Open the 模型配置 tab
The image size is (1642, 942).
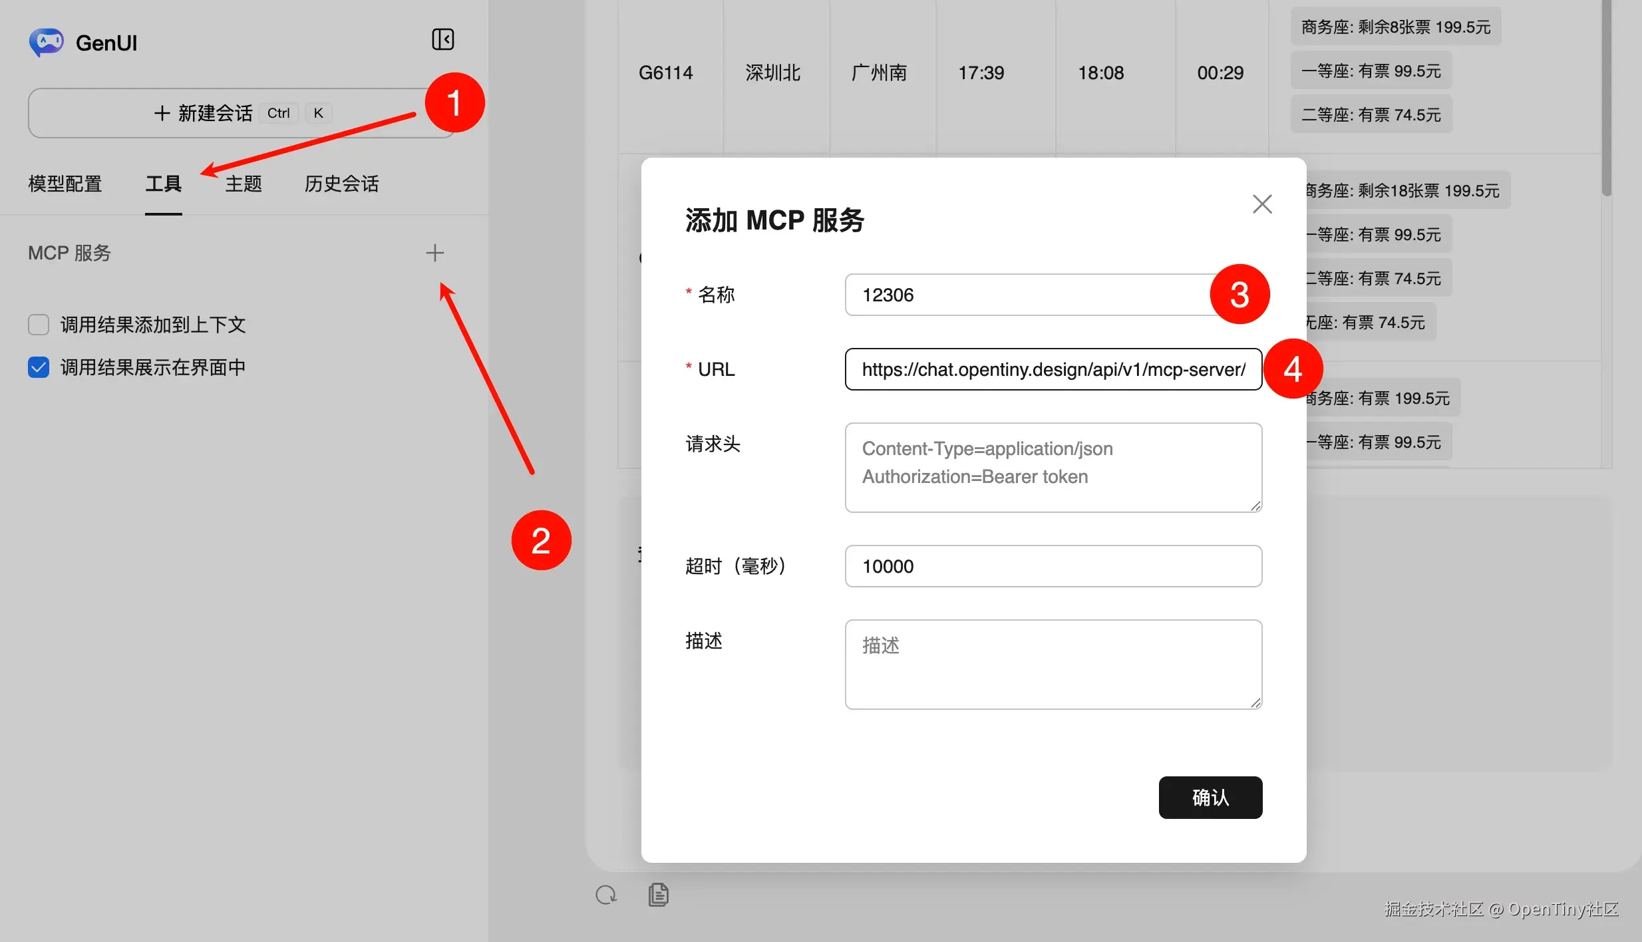pyautogui.click(x=65, y=184)
